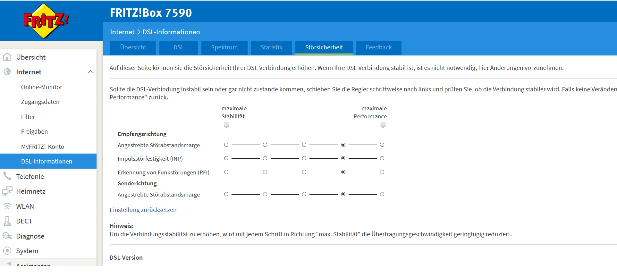Click the cordless phone icon beside DECT
This screenshot has width=617, height=277.
coord(7,221)
